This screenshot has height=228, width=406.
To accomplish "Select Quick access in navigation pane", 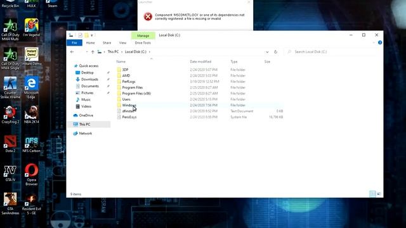I will [x=89, y=66].
